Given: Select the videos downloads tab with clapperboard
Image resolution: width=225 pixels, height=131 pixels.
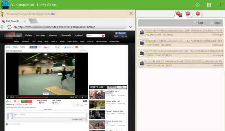Looking at the screenshot, I should click(180, 14).
